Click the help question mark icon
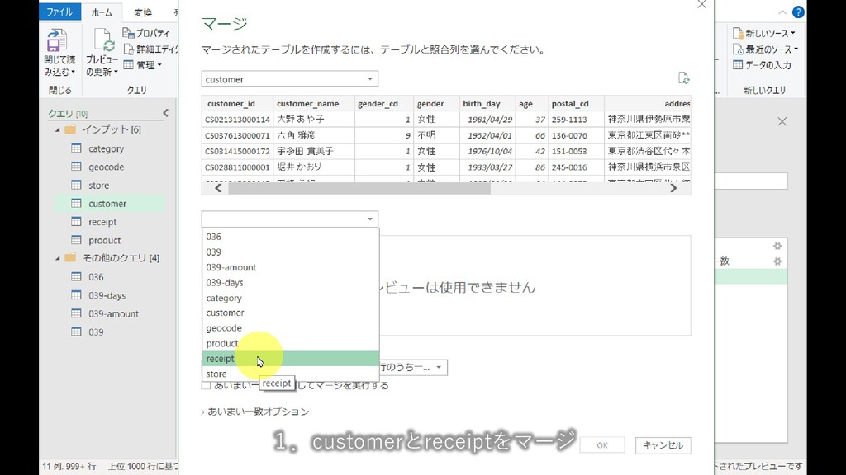This screenshot has height=475, width=846. (798, 12)
